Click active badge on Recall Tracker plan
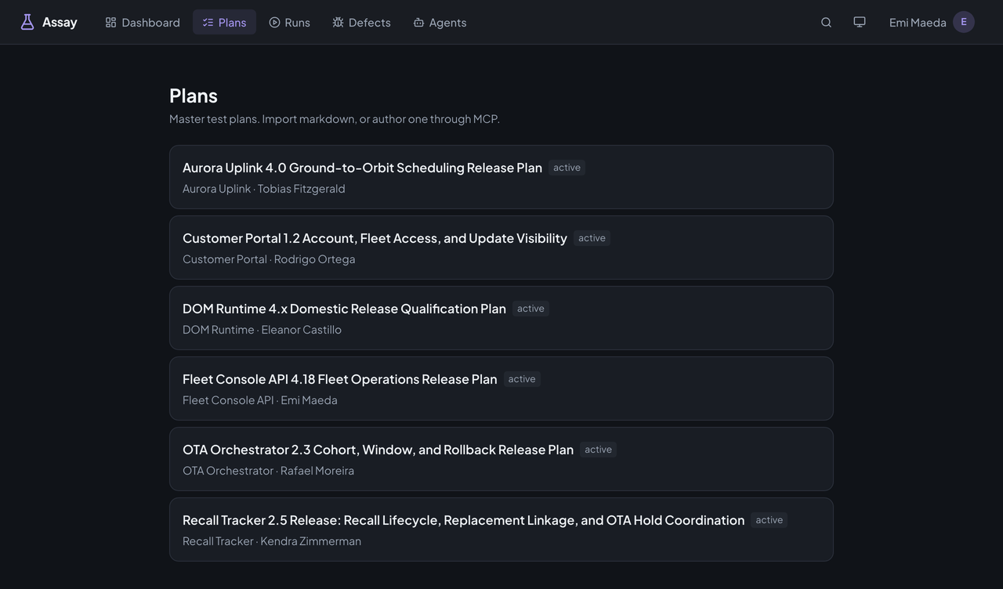This screenshot has height=589, width=1003. click(769, 520)
